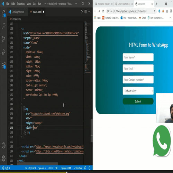The width and height of the screenshot is (173, 173).
Task: Go forward in Chrome browser
Action: (99, 11)
